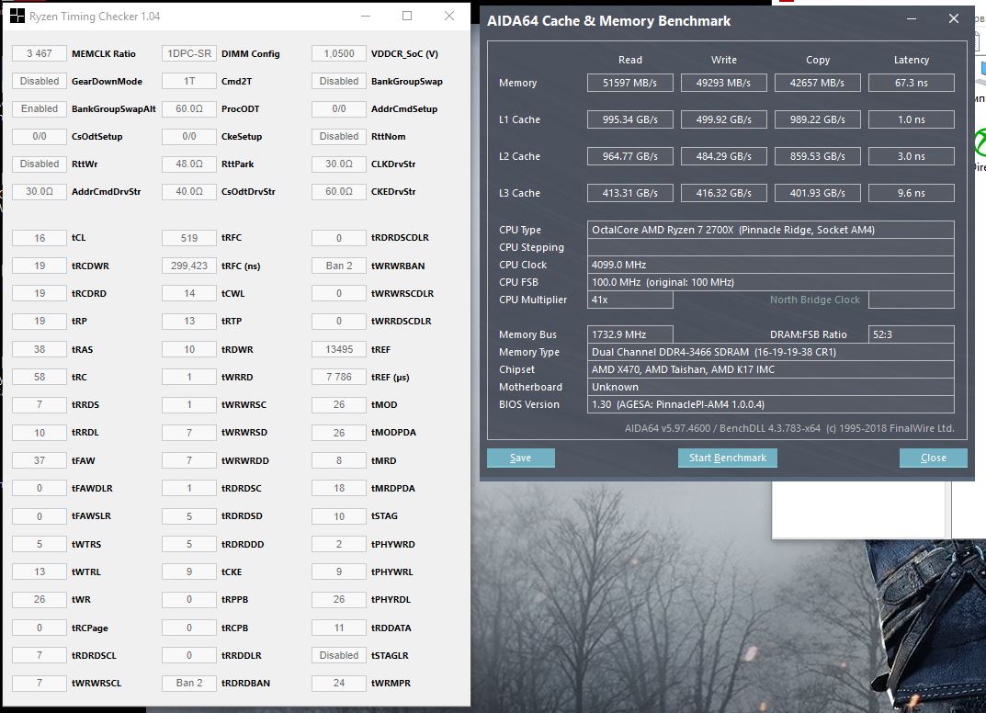Click the Ryzen Timing Checker app icon
The width and height of the screenshot is (986, 713).
point(17,17)
